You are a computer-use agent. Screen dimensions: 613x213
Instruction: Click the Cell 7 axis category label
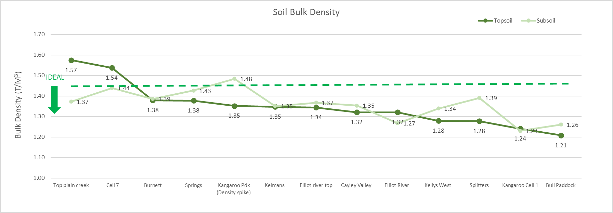pos(113,185)
